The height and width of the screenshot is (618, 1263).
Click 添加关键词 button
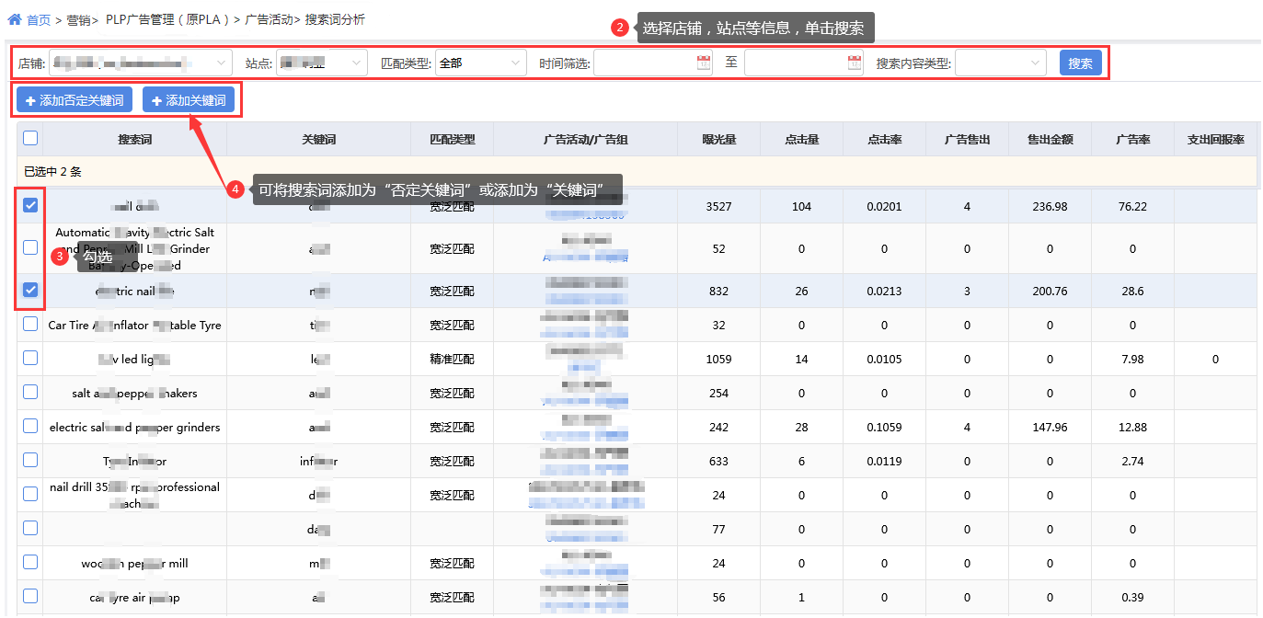coord(189,99)
